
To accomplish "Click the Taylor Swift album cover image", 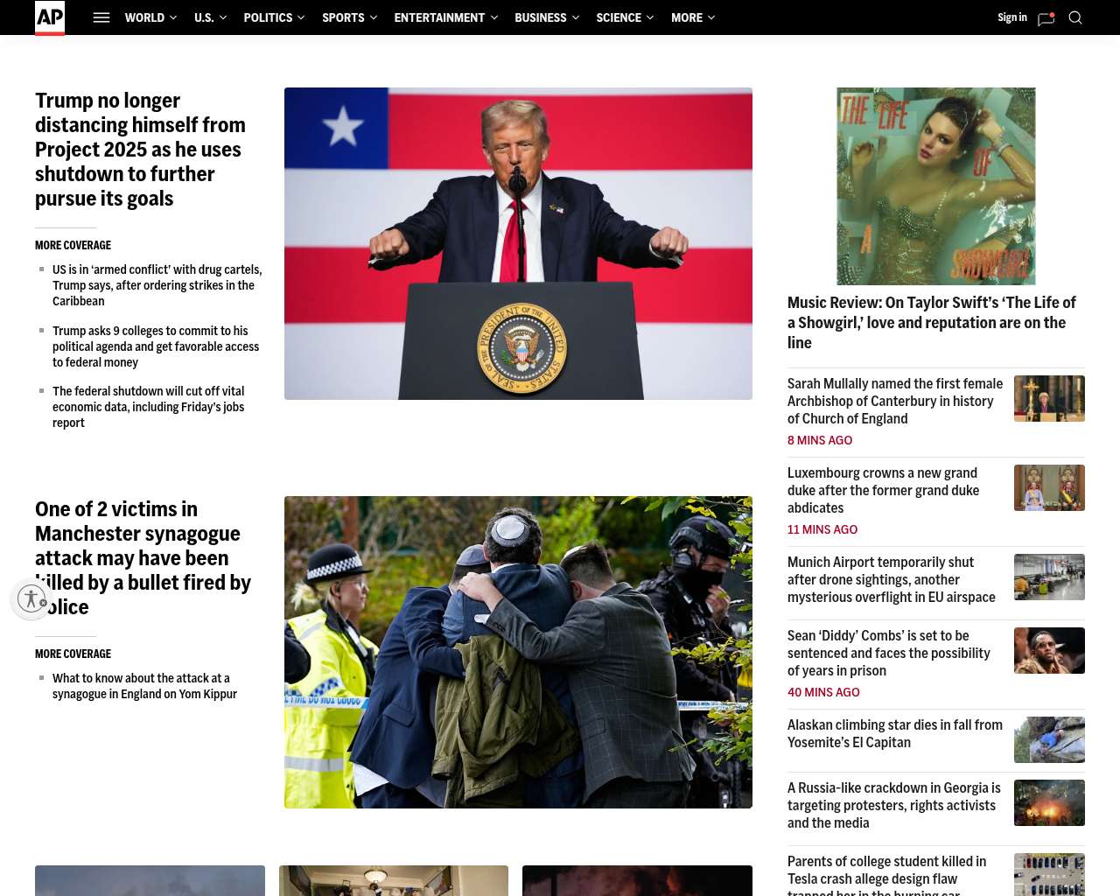I will 936,186.
